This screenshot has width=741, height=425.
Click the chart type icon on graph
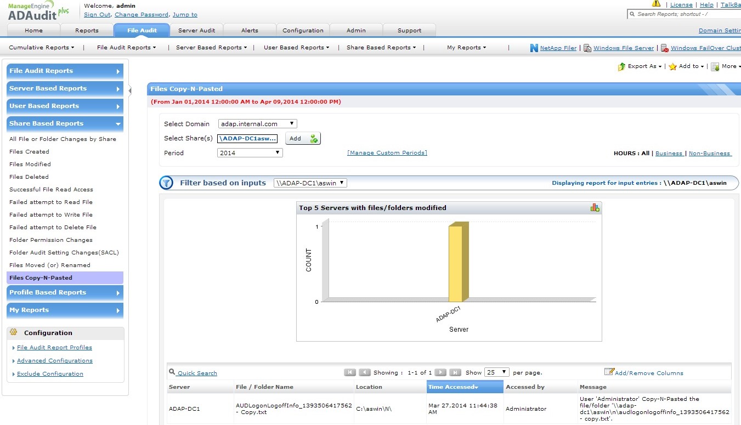pos(595,207)
